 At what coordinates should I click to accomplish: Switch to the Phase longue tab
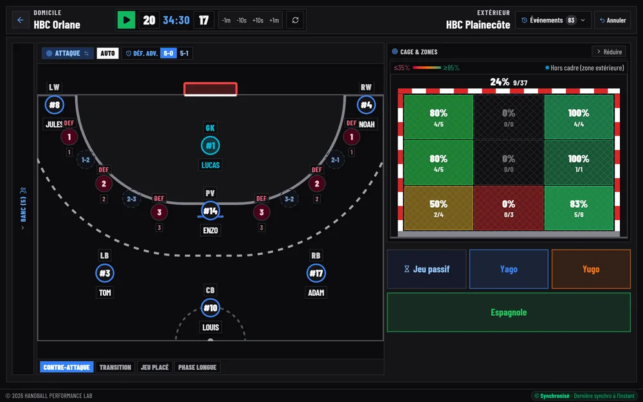(197, 367)
